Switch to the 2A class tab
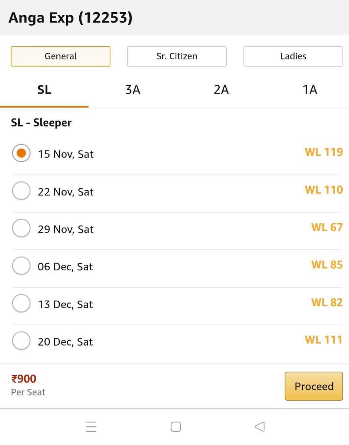This screenshot has height=445, width=349. (x=221, y=90)
